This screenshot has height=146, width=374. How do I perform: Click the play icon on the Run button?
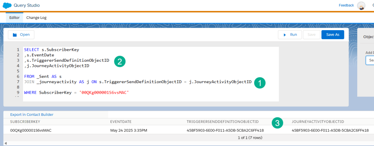(285, 35)
